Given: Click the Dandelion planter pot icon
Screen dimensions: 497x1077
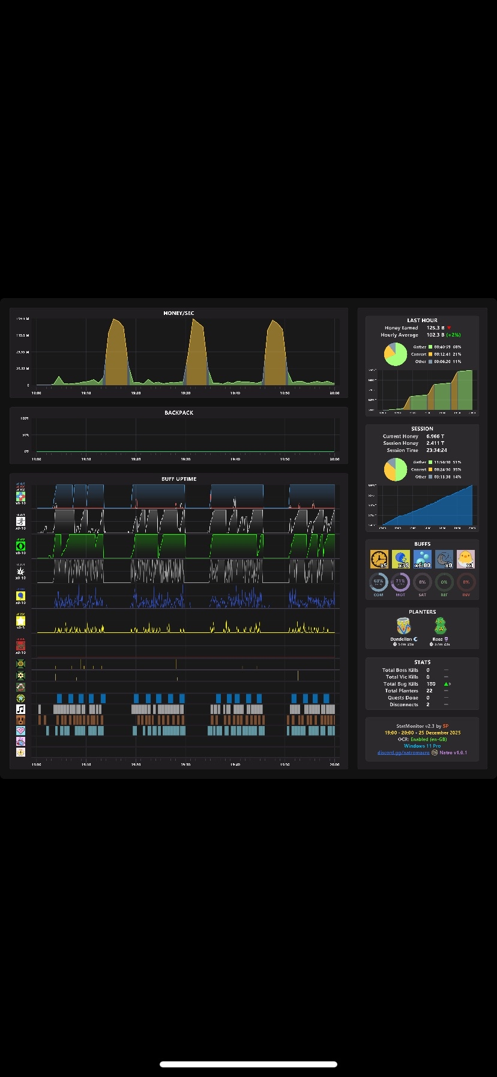Looking at the screenshot, I should point(403,626).
